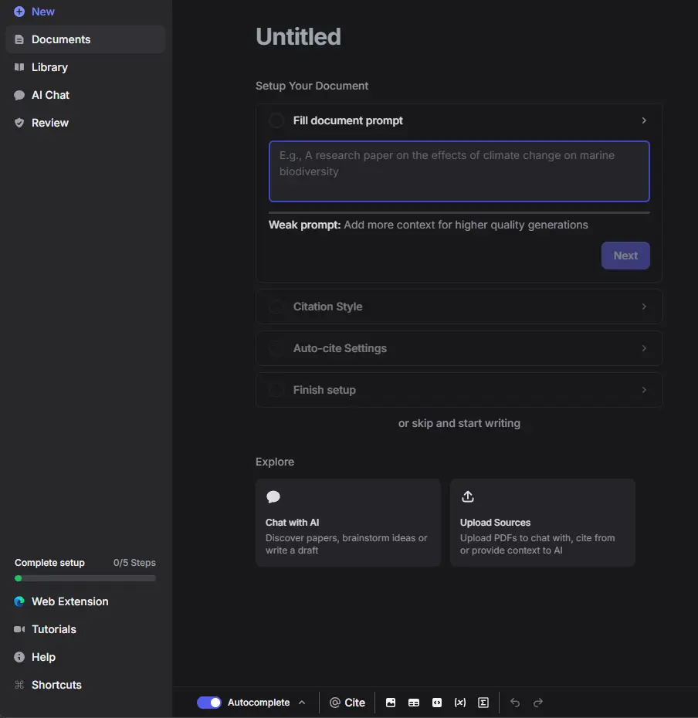698x718 pixels.
Task: Open the Autocomplete options caret
Action: point(302,703)
